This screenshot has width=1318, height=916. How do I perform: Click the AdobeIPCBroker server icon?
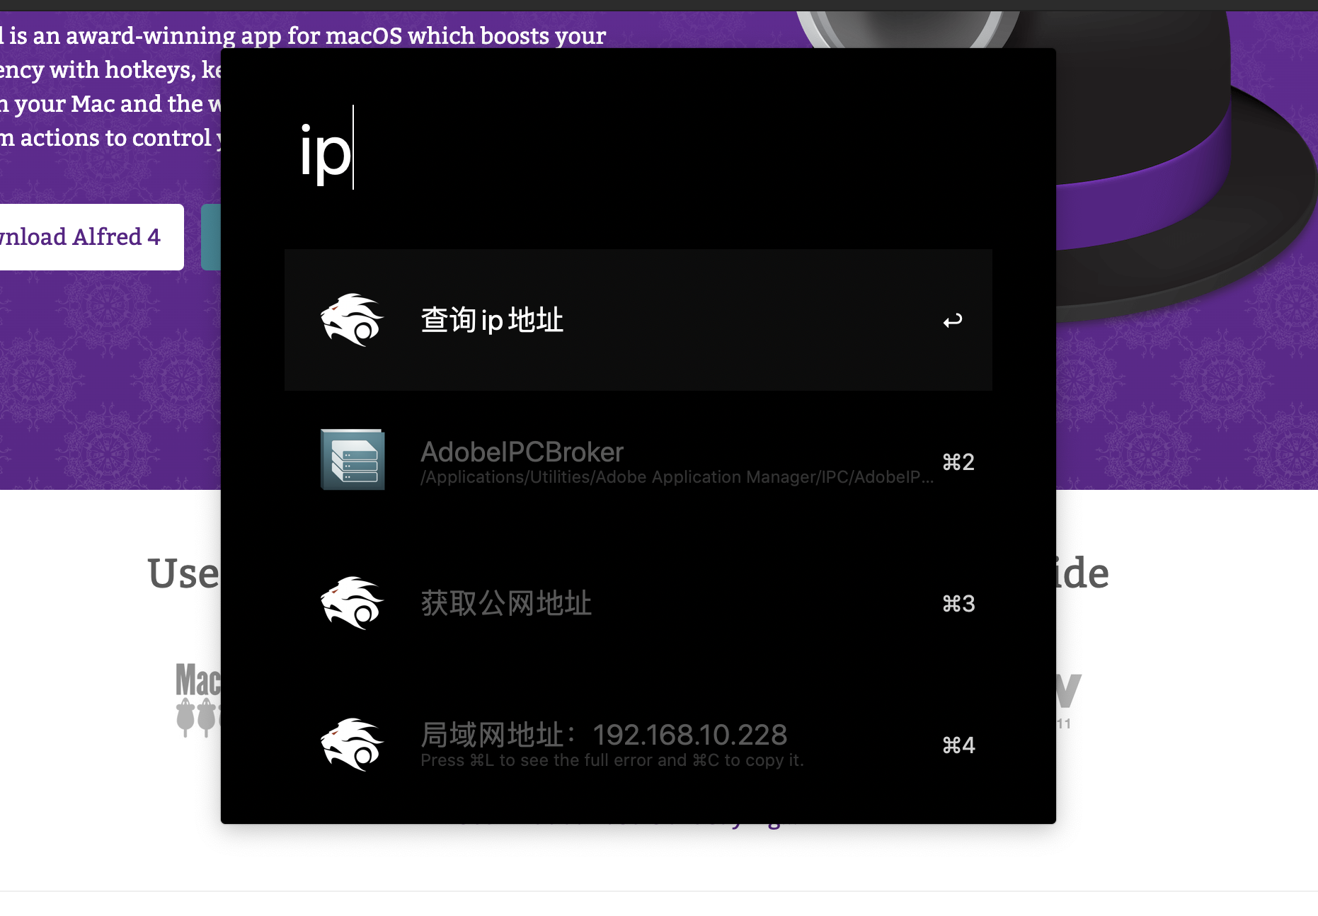pos(353,459)
